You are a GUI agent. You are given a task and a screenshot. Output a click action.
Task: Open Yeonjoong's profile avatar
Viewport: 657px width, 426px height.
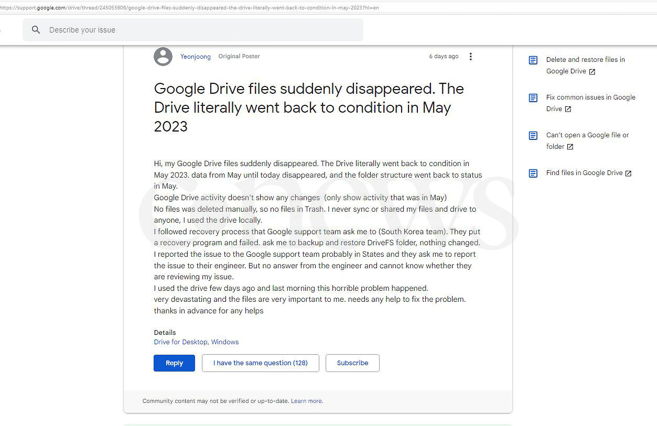tap(163, 57)
